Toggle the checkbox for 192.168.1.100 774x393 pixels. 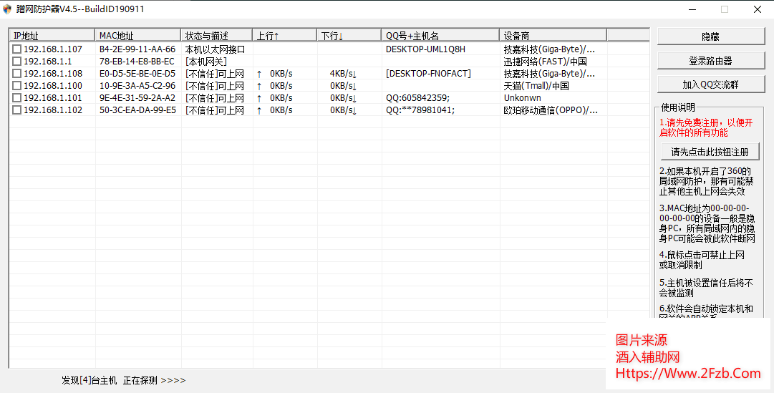coord(16,86)
